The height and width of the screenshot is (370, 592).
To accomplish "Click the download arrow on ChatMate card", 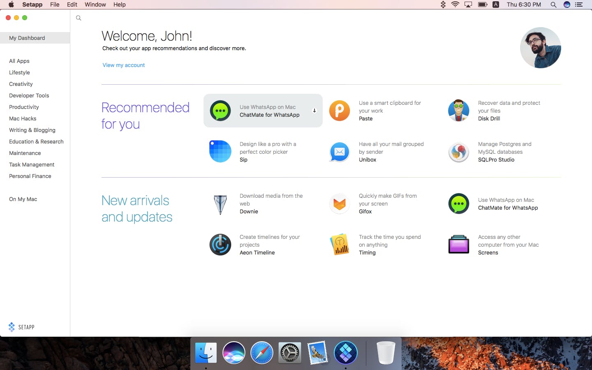I will click(314, 111).
